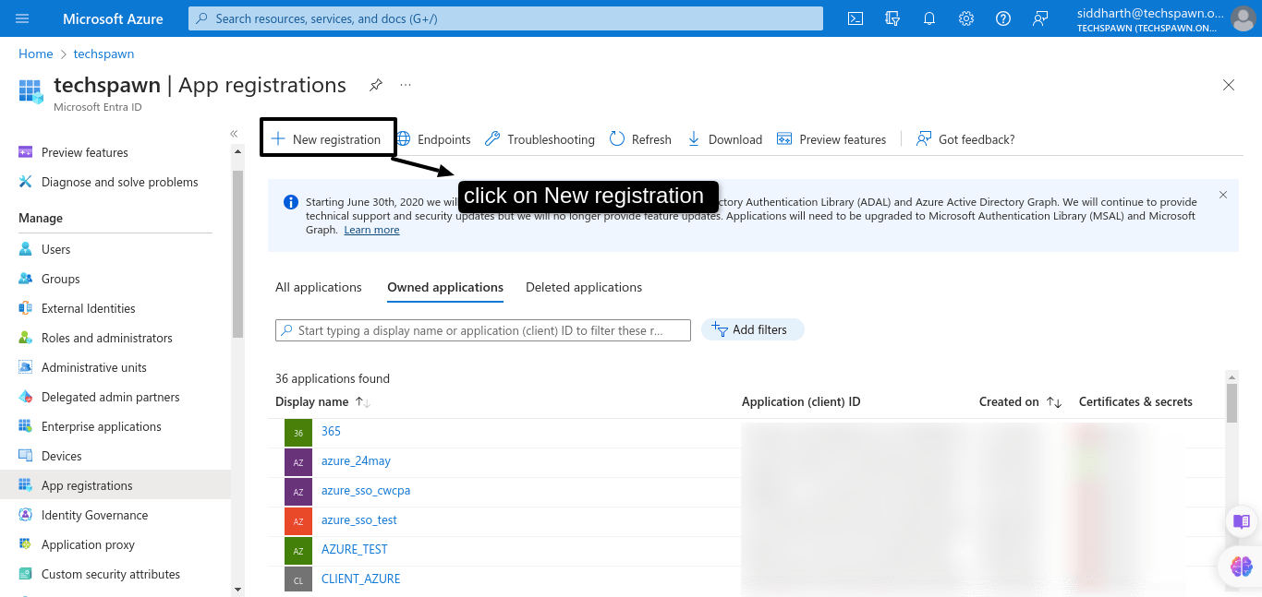Open the Help pane
The width and height of the screenshot is (1262, 597).
tap(1002, 18)
